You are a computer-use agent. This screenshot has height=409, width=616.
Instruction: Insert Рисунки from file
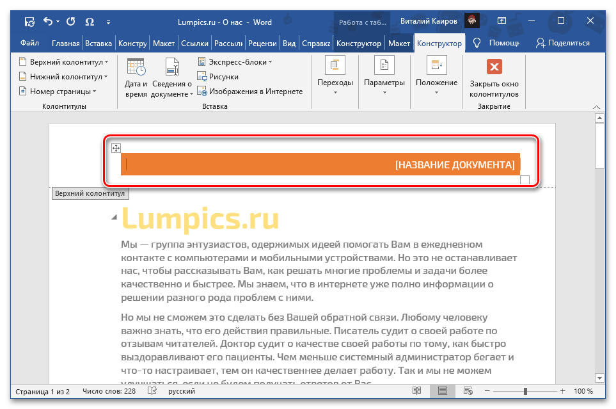217,77
